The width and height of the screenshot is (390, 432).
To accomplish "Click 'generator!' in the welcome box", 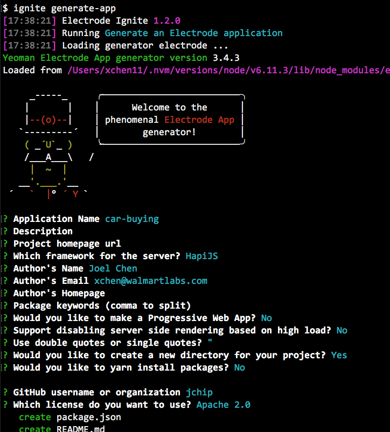I will tap(169, 132).
